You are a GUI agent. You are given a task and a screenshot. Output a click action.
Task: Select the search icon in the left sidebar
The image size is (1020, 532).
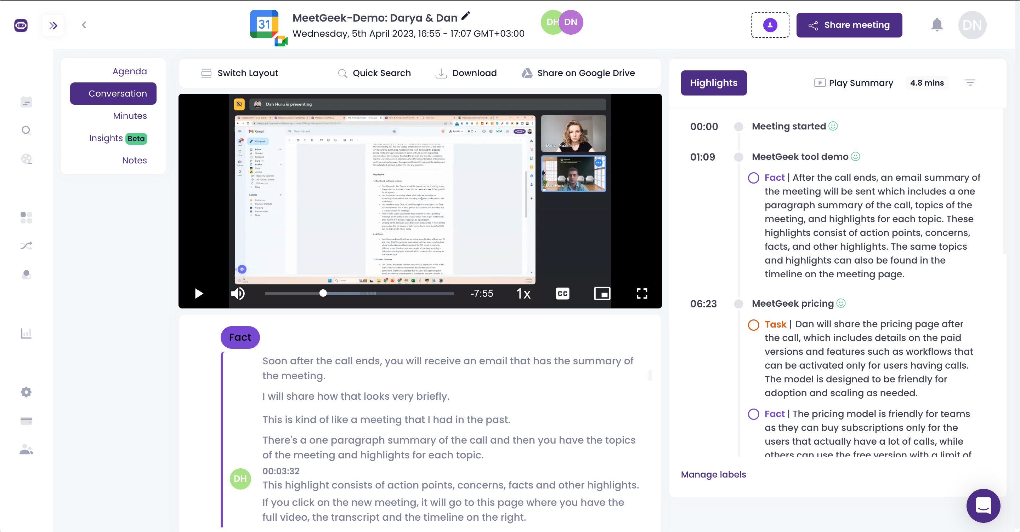tap(26, 130)
